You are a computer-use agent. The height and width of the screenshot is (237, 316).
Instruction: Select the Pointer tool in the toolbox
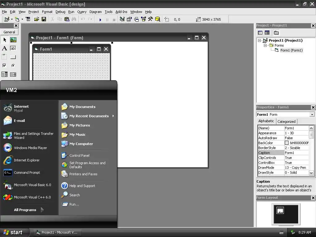[x=5, y=40]
